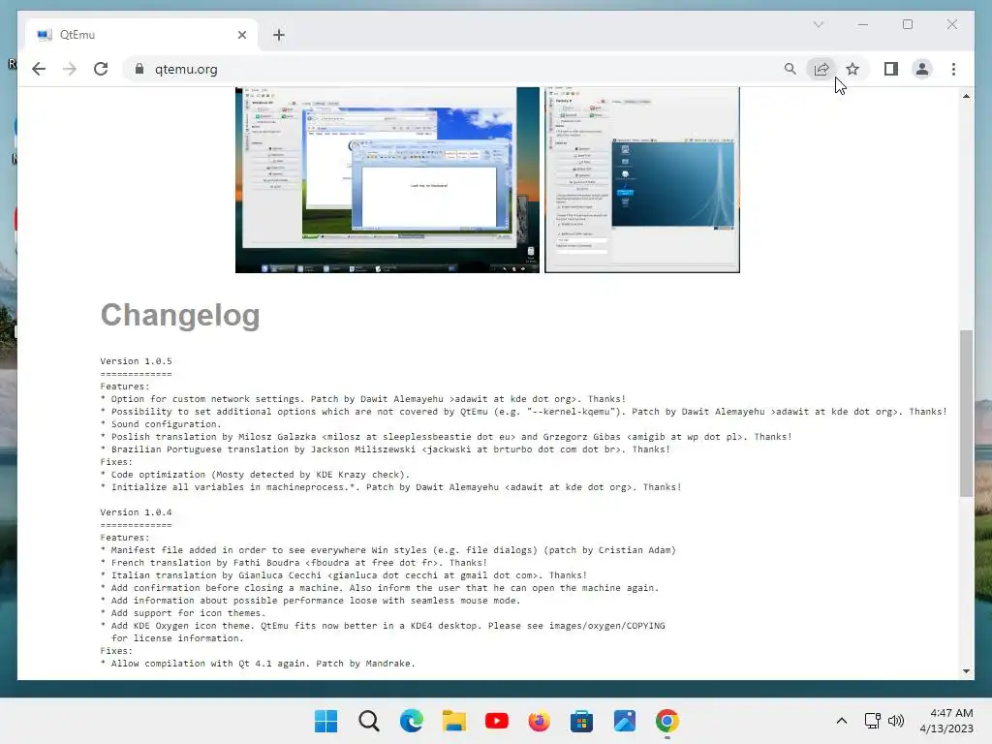Open the volume control in system tray
Viewport: 992px width, 744px height.
tap(896, 721)
